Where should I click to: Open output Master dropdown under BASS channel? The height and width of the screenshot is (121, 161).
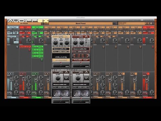[x=25, y=97]
